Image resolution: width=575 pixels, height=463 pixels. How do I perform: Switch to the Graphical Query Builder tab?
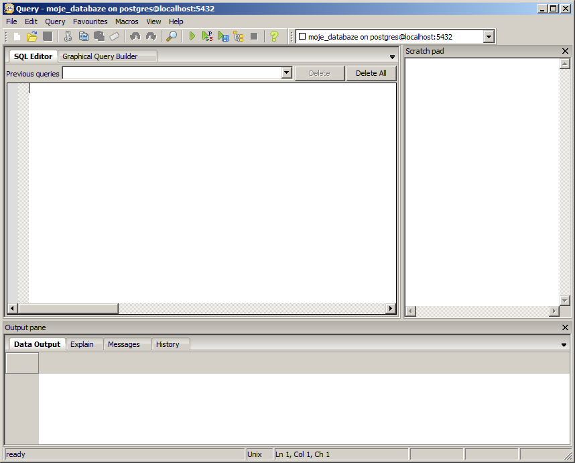pyautogui.click(x=100, y=56)
